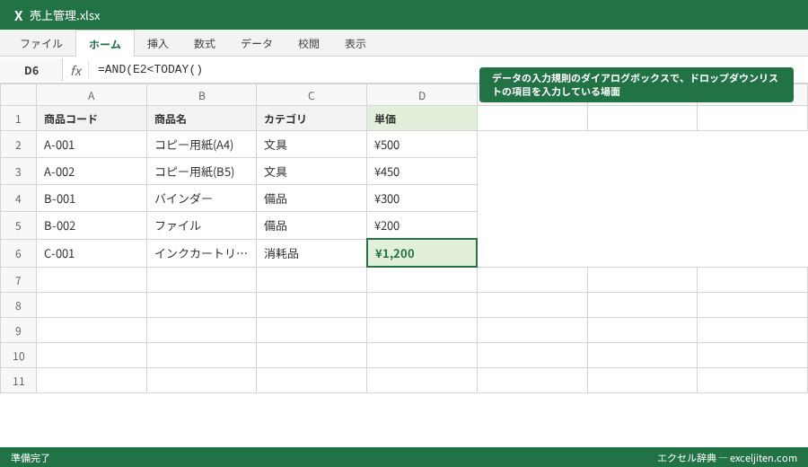Click the 準備完了 status bar text
Viewport: 808px width, 467px height.
point(31,458)
